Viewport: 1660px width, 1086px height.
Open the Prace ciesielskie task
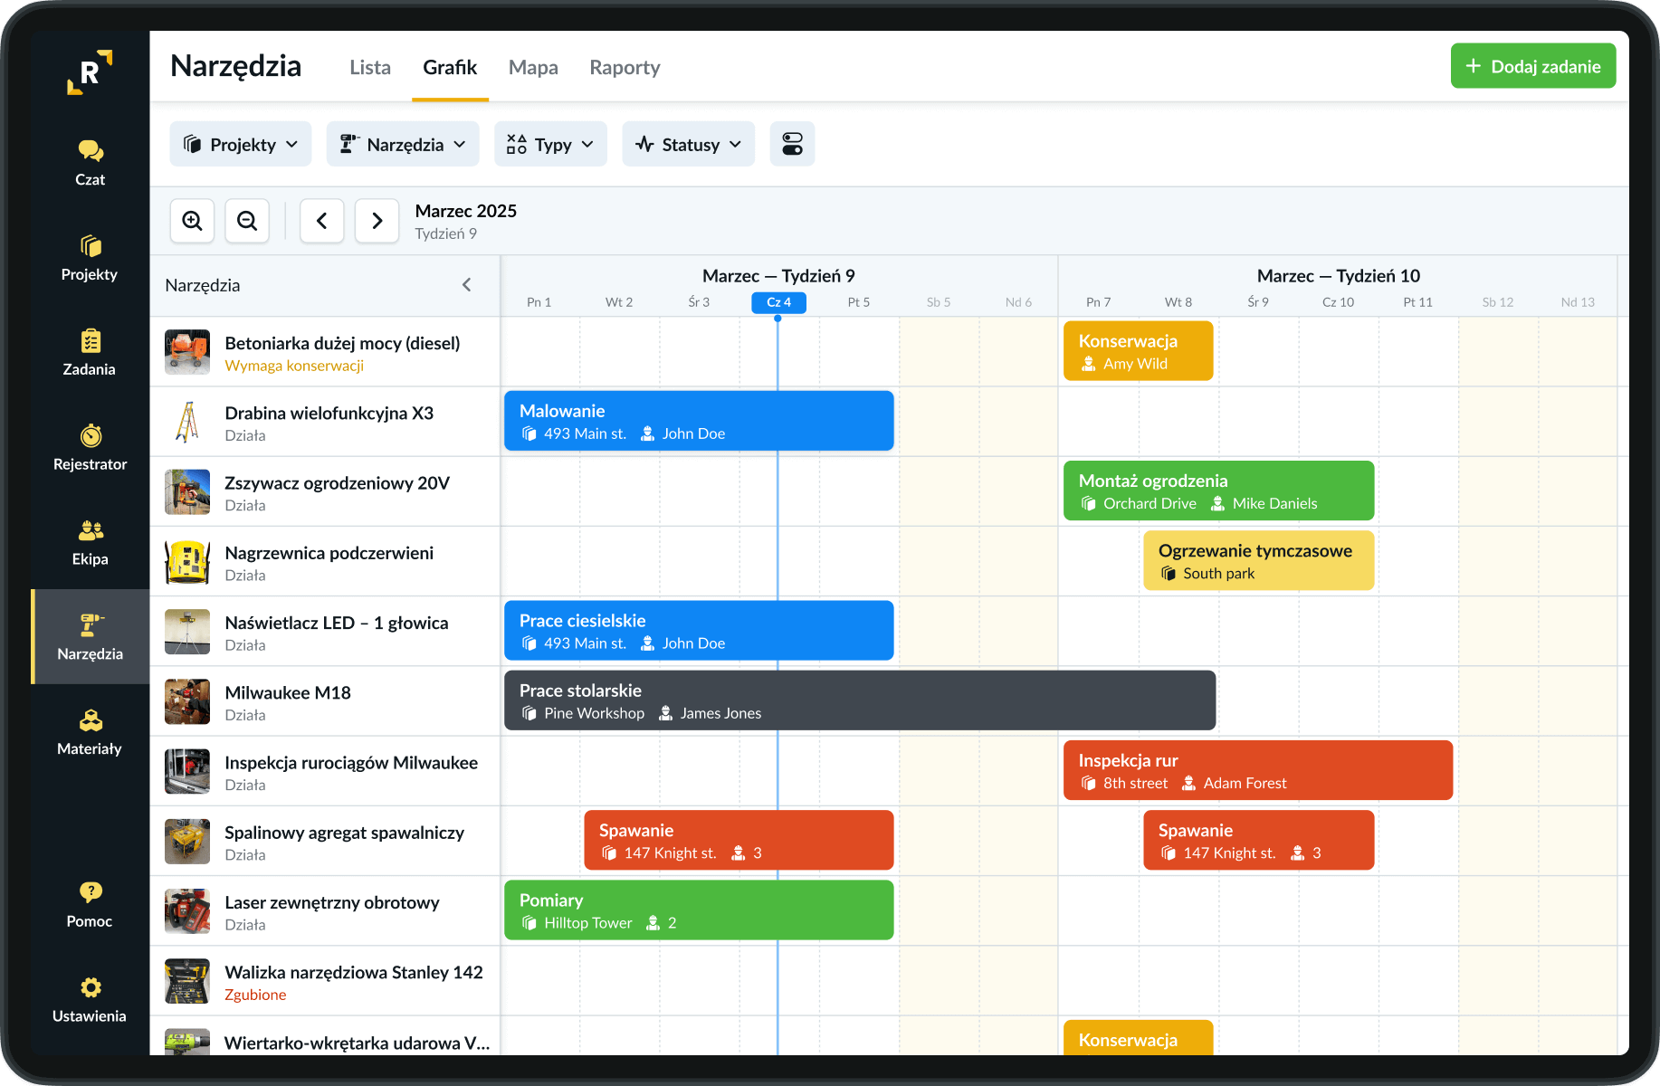(x=699, y=631)
